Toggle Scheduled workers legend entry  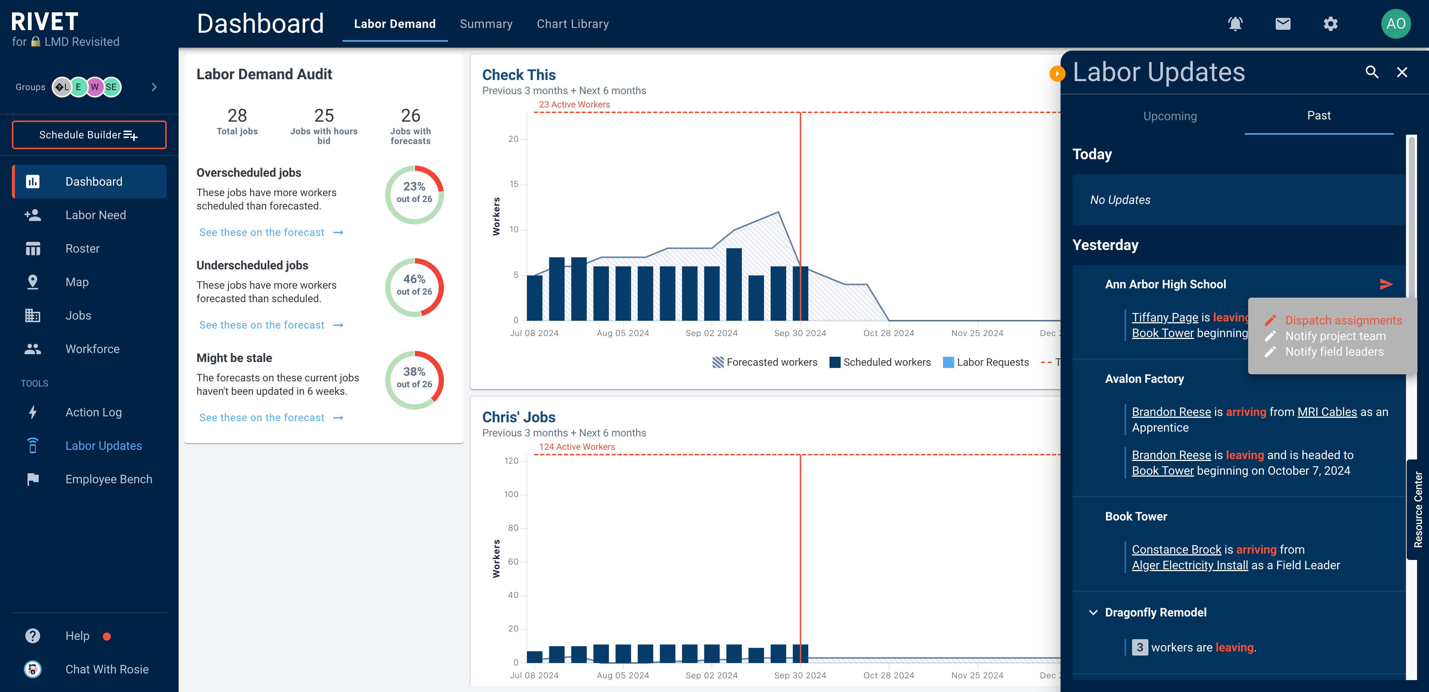point(880,362)
